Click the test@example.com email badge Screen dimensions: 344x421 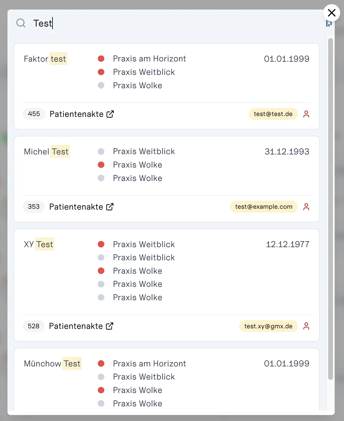point(264,207)
